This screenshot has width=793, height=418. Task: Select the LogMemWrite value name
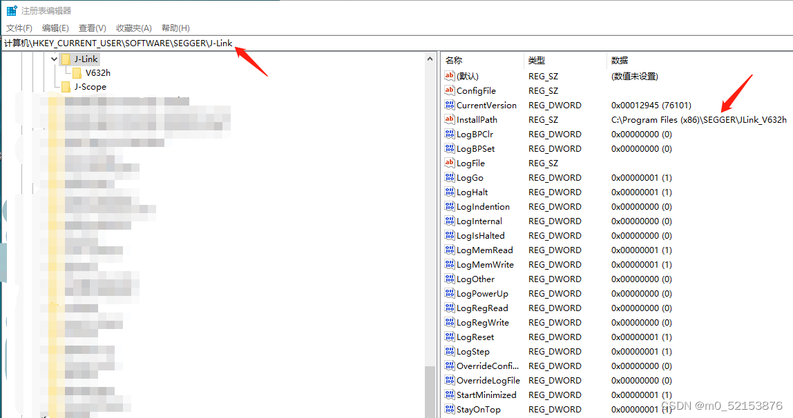[x=485, y=265]
